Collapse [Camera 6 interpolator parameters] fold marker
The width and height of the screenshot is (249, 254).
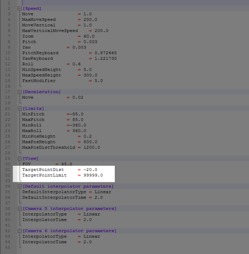[x=19, y=231]
